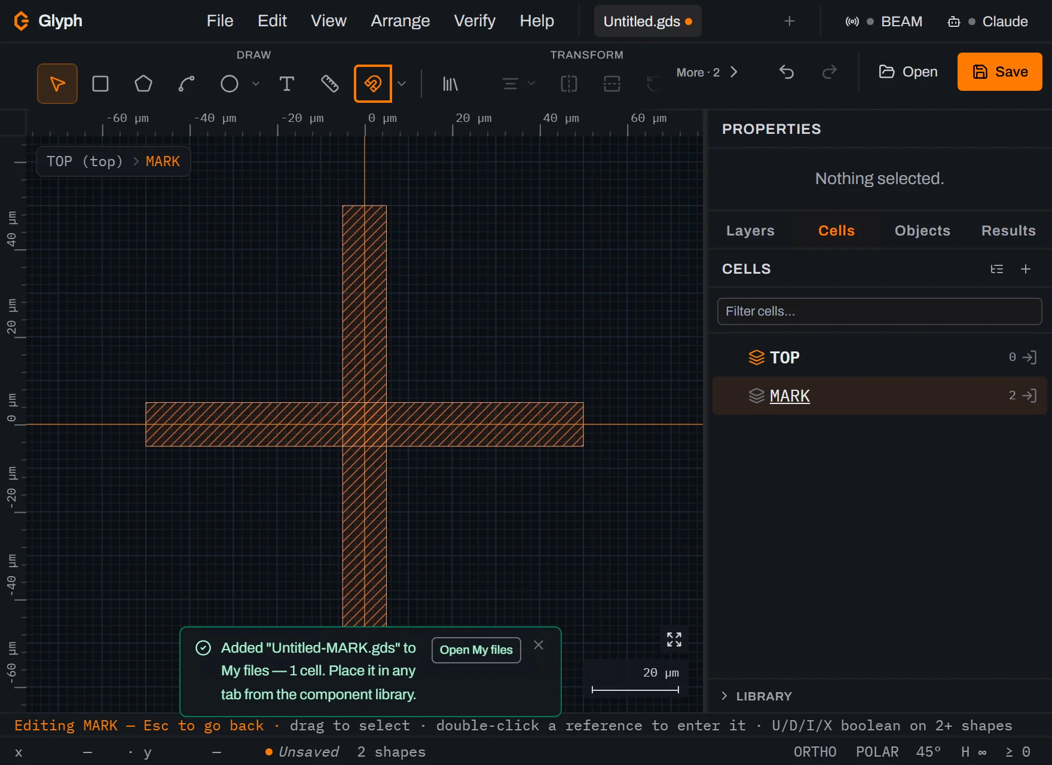Open dropdown arrow next to Circle tool

click(x=256, y=84)
